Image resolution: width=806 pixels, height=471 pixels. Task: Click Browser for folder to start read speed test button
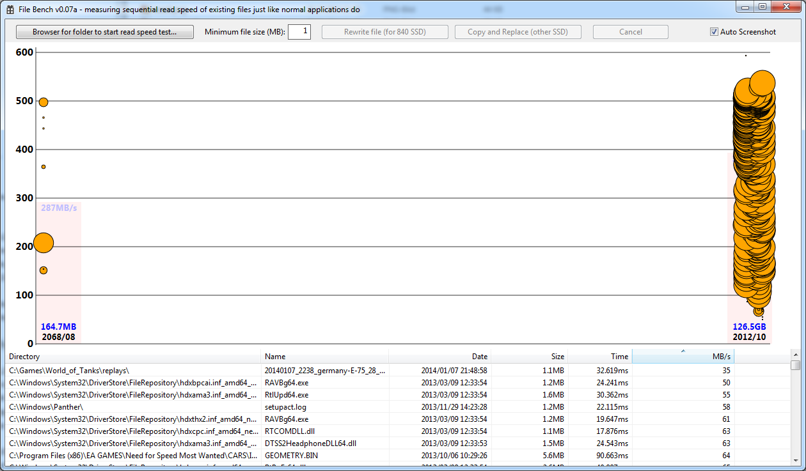(105, 32)
